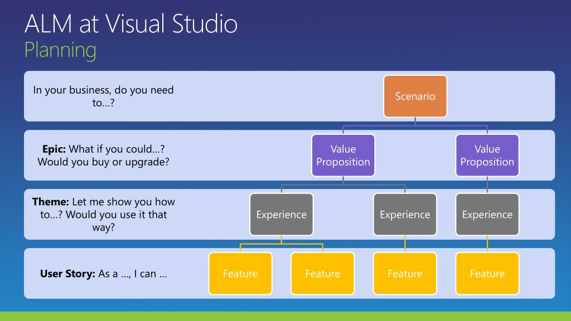Select the 'User Story: As a ..., I can ...' text

click(103, 273)
